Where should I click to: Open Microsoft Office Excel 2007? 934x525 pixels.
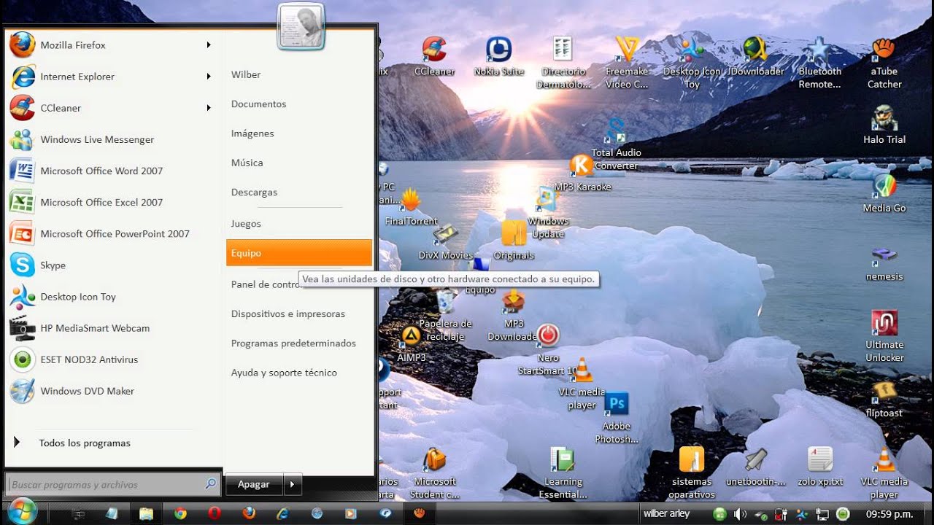pos(113,202)
